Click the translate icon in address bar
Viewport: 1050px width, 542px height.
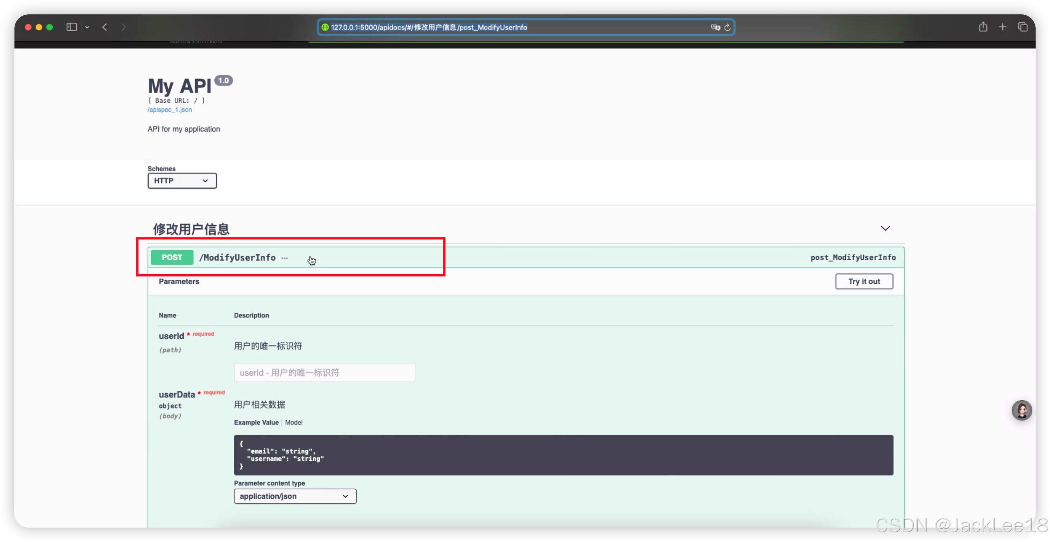(715, 27)
